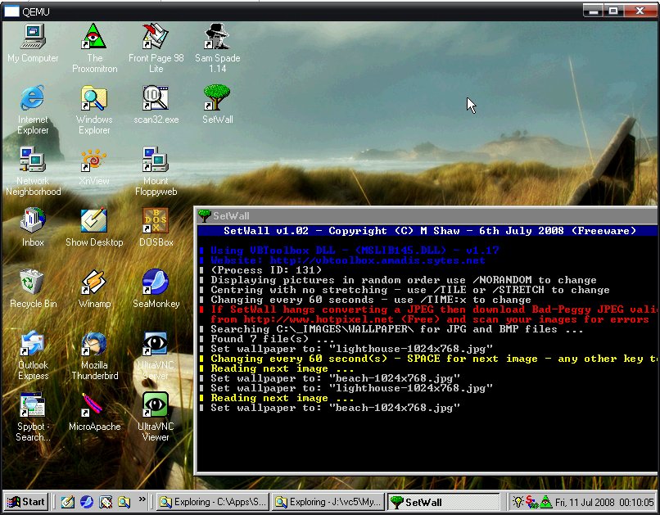Open the UltraVNC Viewer icon
The width and height of the screenshot is (660, 515).
pyautogui.click(x=156, y=417)
